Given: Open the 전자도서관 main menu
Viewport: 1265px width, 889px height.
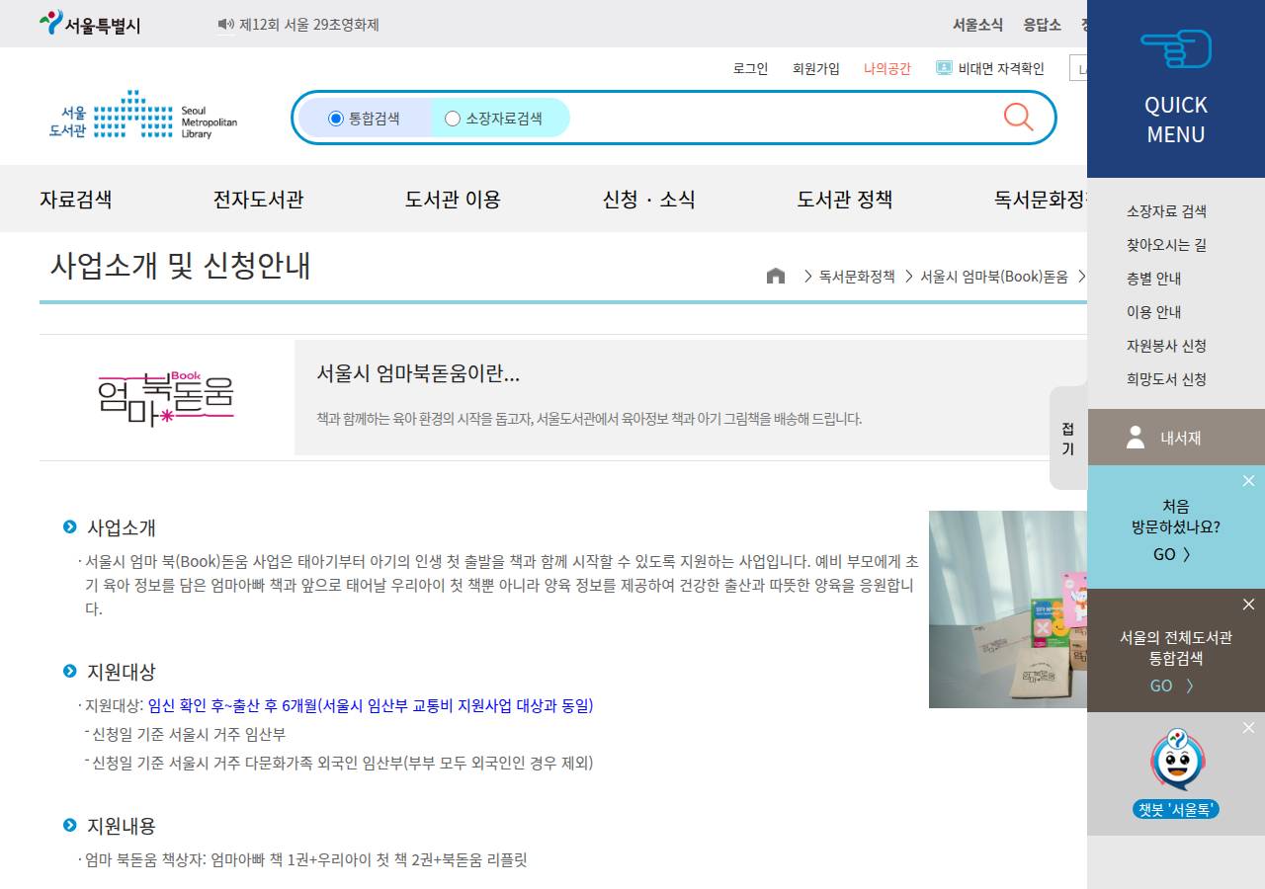Looking at the screenshot, I should (x=259, y=200).
